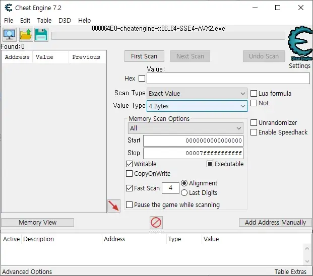
Task: Click the floppy disk save icon
Action: [41, 35]
